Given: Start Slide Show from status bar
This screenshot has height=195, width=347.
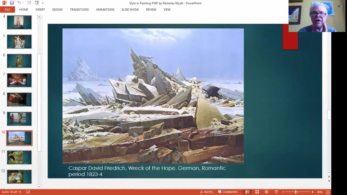Looking at the screenshot, I should [276, 192].
